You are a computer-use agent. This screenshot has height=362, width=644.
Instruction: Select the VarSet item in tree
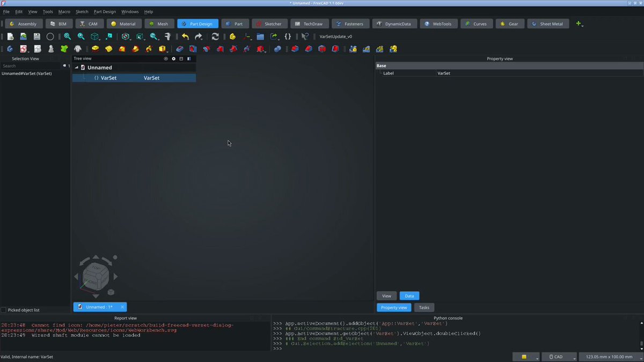(134, 78)
